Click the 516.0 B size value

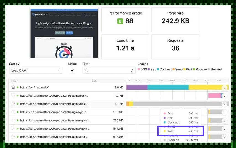[x=118, y=137]
